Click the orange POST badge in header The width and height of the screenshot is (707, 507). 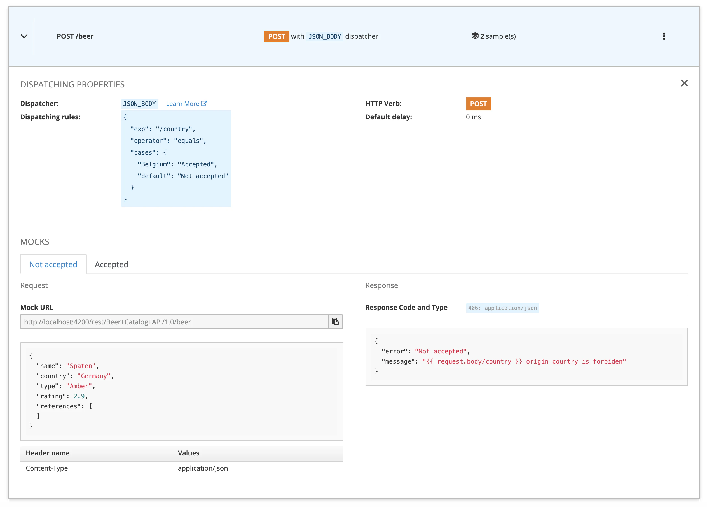click(x=276, y=36)
